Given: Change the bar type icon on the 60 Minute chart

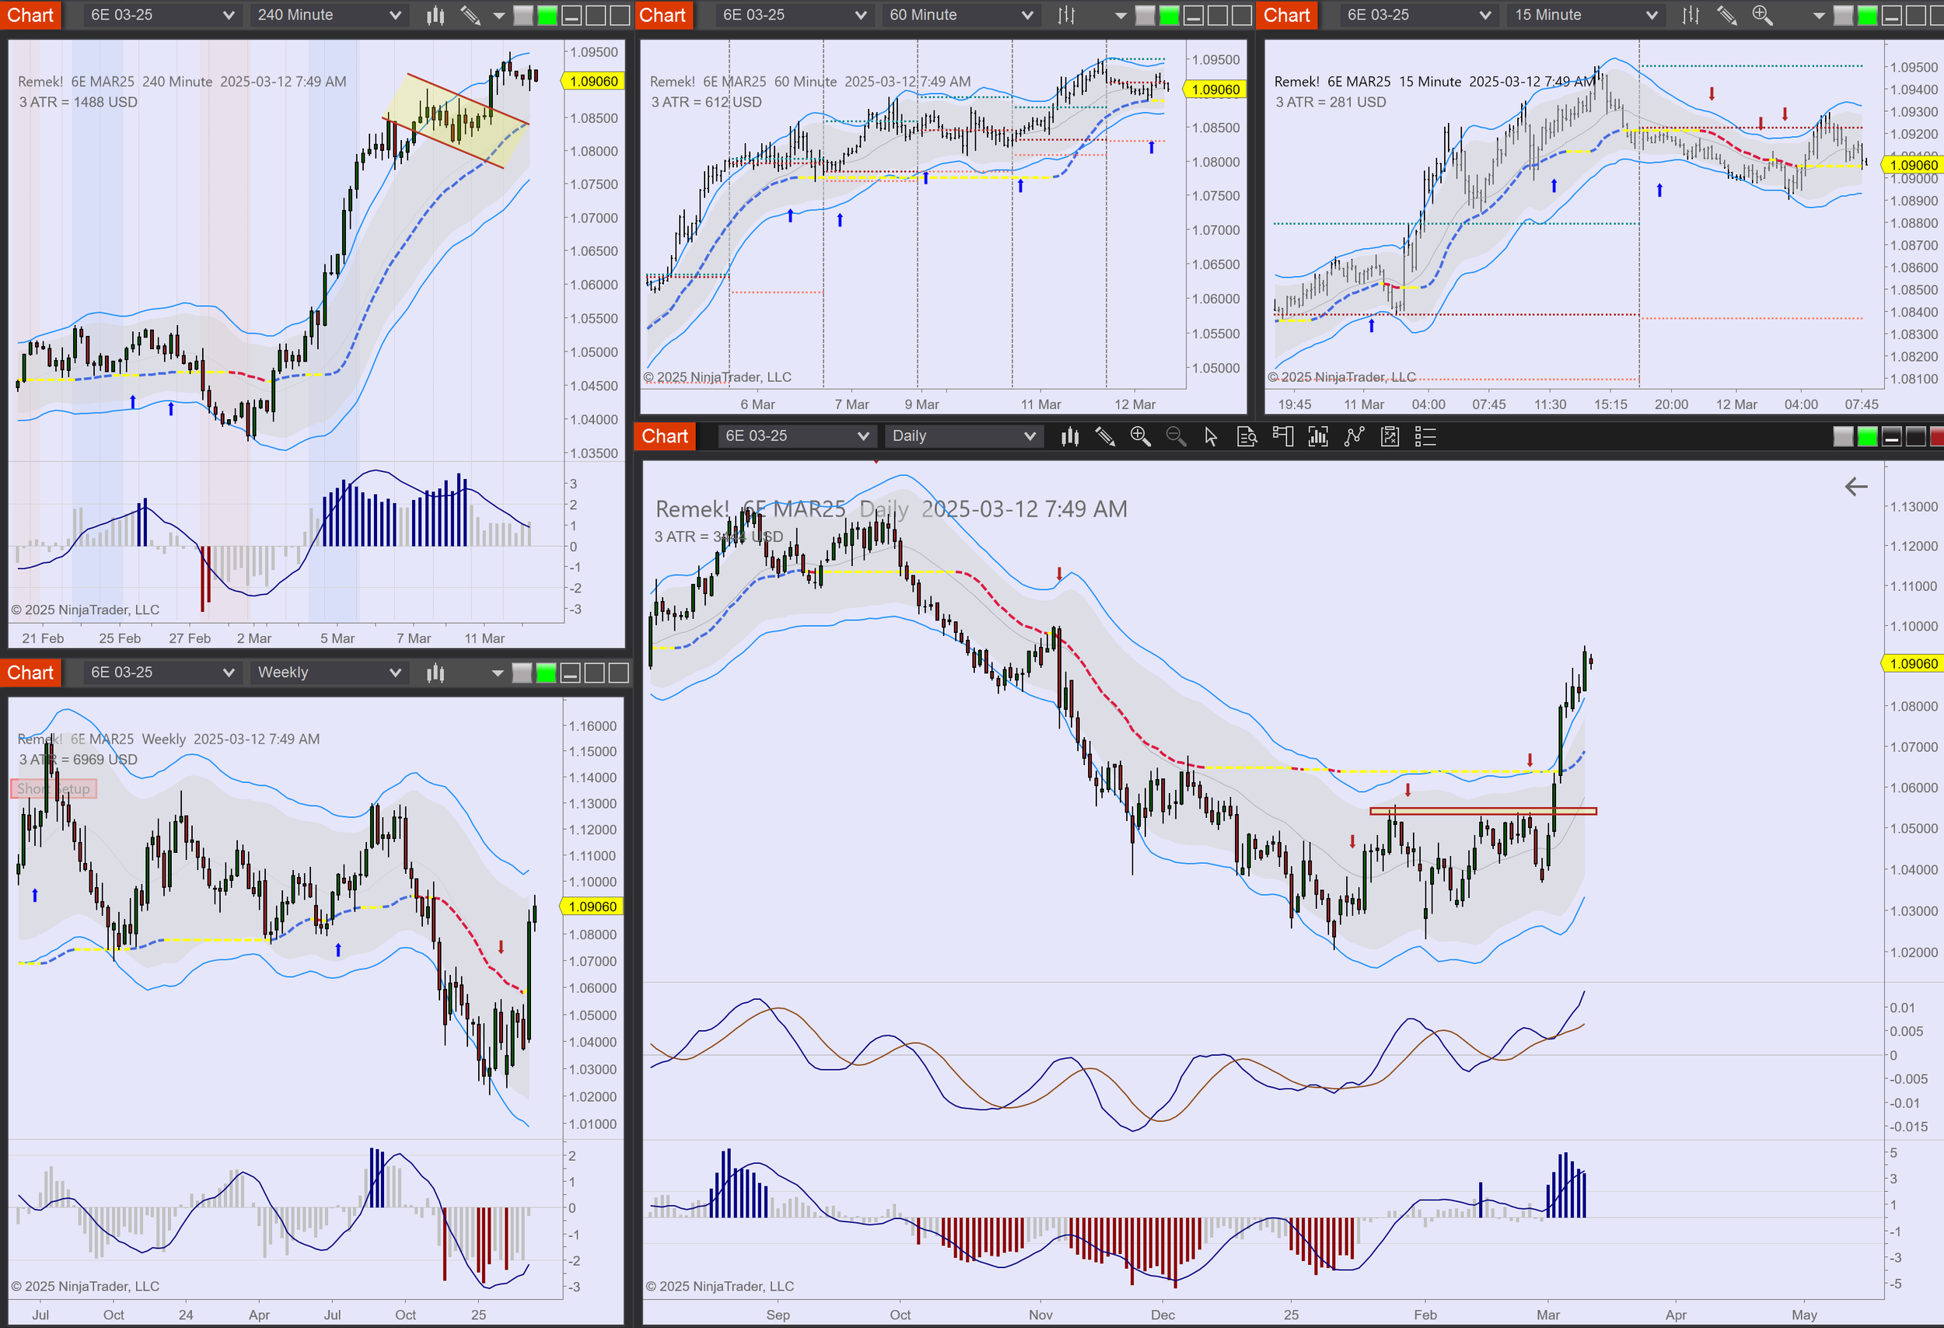Looking at the screenshot, I should (x=1067, y=15).
